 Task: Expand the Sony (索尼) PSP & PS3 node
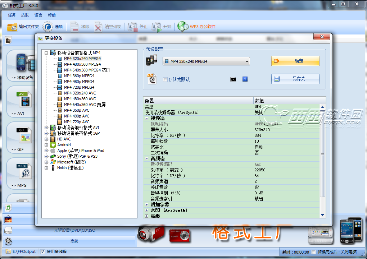pos(46,156)
